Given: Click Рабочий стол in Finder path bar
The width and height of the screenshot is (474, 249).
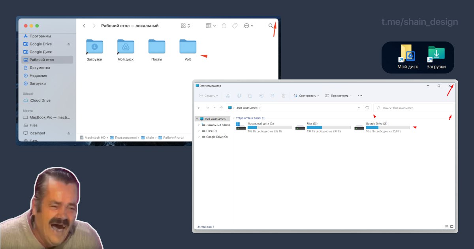Looking at the screenshot, I should coord(171,138).
